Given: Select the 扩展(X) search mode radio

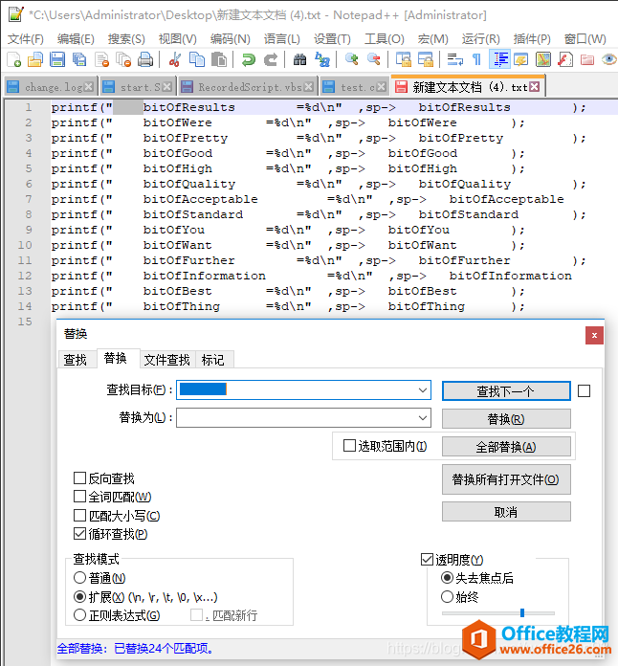Looking at the screenshot, I should 79,597.
